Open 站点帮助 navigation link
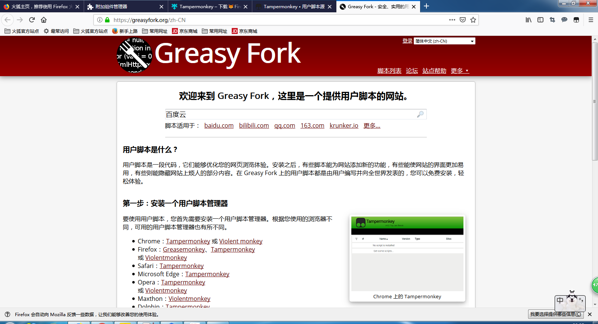 coord(434,71)
